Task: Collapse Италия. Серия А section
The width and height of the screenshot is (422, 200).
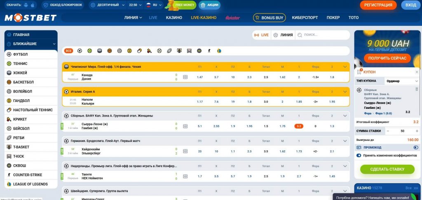Action: coord(345,92)
